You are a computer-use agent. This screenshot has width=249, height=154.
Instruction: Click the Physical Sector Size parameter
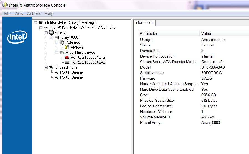point(157,101)
